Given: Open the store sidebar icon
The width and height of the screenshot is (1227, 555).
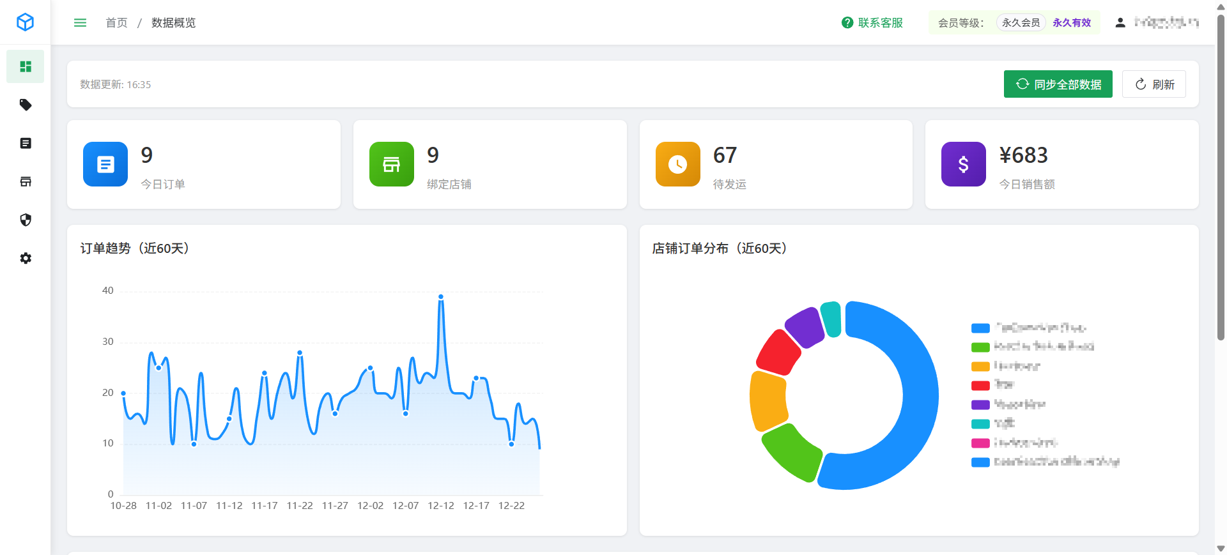Looking at the screenshot, I should point(26,181).
